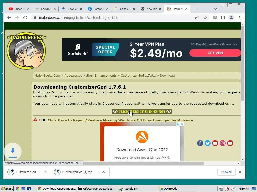This screenshot has width=257, height=192.
Task: Open the first YouTube icon next to Twitter
Action: tap(215, 143)
